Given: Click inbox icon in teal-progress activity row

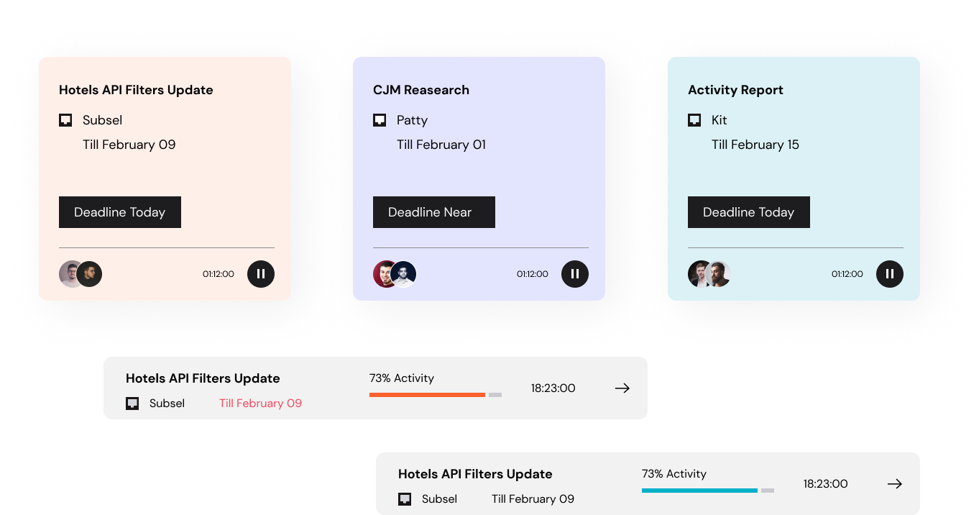Looking at the screenshot, I should [x=405, y=499].
